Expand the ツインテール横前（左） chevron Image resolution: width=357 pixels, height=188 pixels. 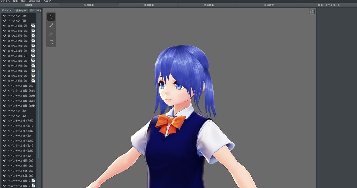coord(4,161)
